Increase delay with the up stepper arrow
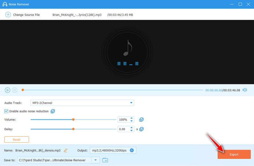The image size is (254, 166). tap(131, 128)
